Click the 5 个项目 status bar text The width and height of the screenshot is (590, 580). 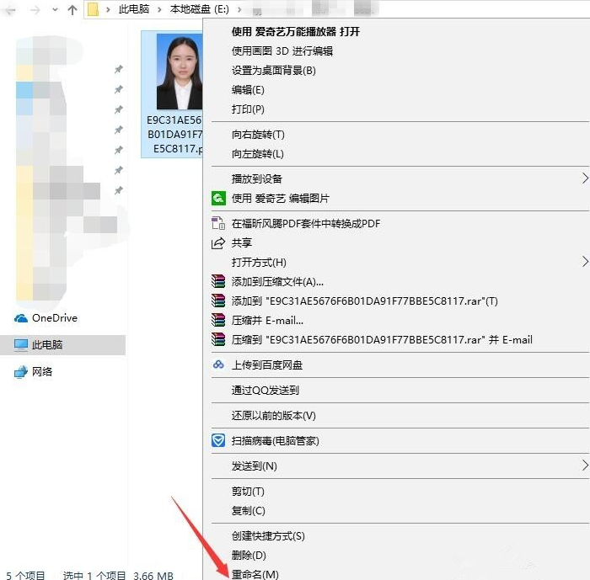(x=25, y=575)
